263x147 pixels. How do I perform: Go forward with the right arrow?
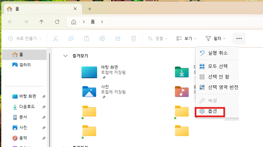[26, 22]
